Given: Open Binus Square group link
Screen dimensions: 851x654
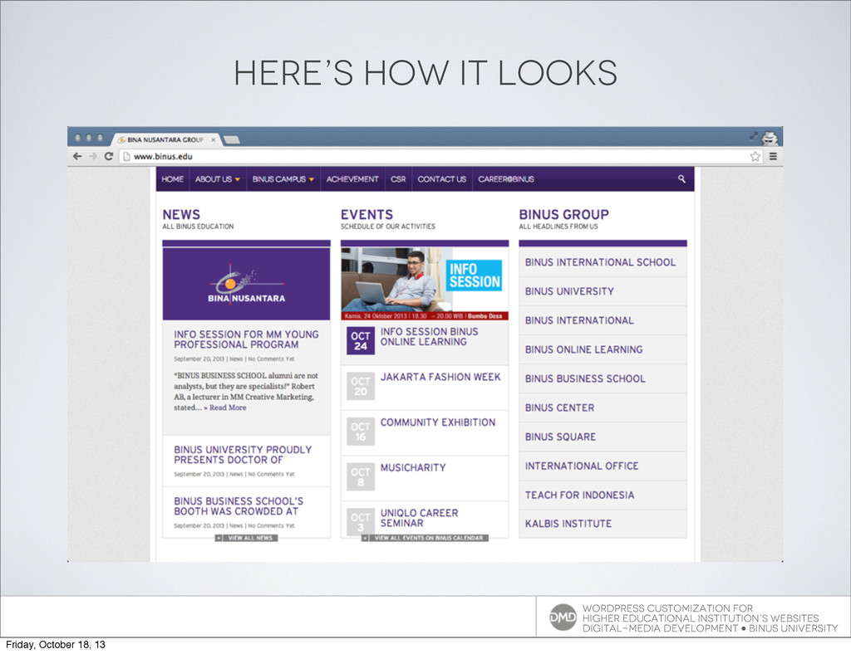Looking at the screenshot, I should tap(603, 437).
